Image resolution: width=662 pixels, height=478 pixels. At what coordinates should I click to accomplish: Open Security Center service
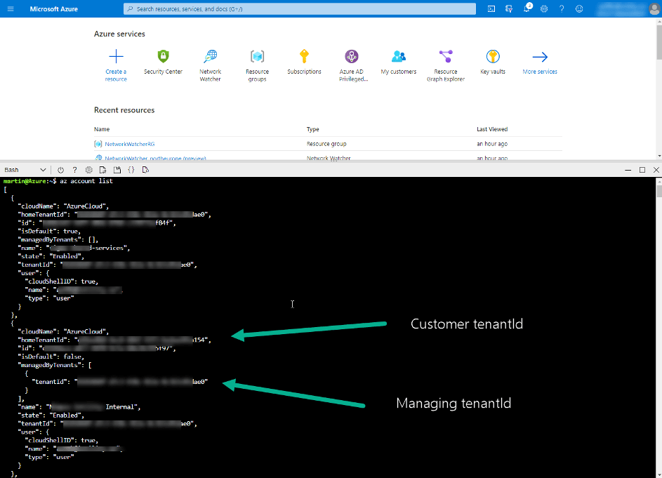163,62
